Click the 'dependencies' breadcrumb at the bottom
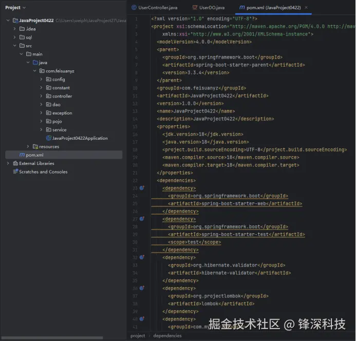This screenshot has width=356, height=341. pos(167,336)
